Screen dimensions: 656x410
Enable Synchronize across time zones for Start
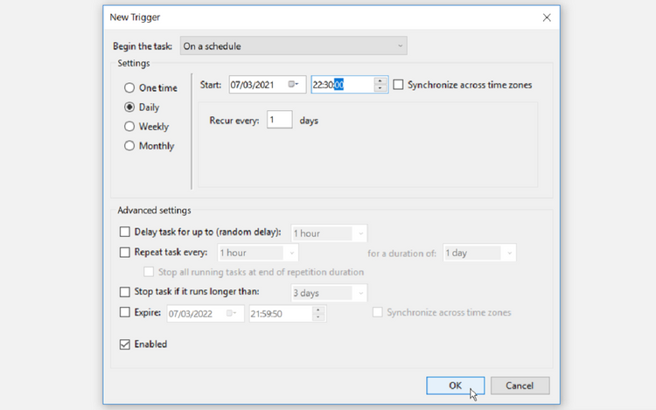pyautogui.click(x=399, y=85)
